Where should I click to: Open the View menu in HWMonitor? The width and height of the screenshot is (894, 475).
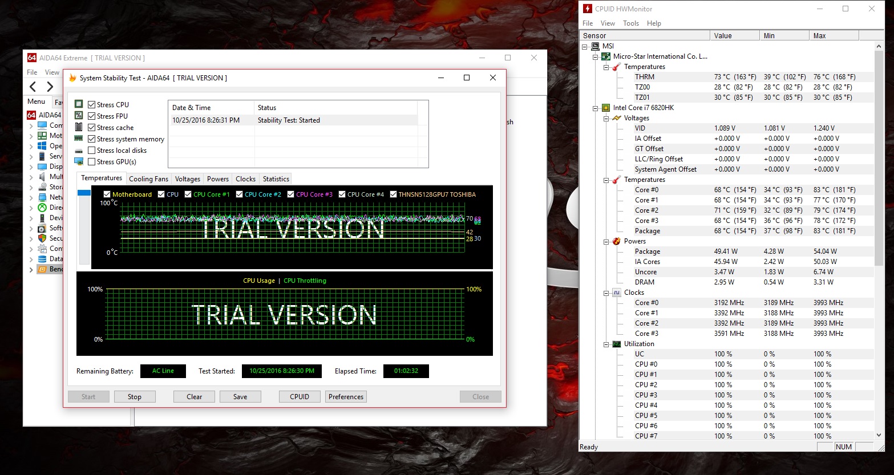pyautogui.click(x=608, y=23)
